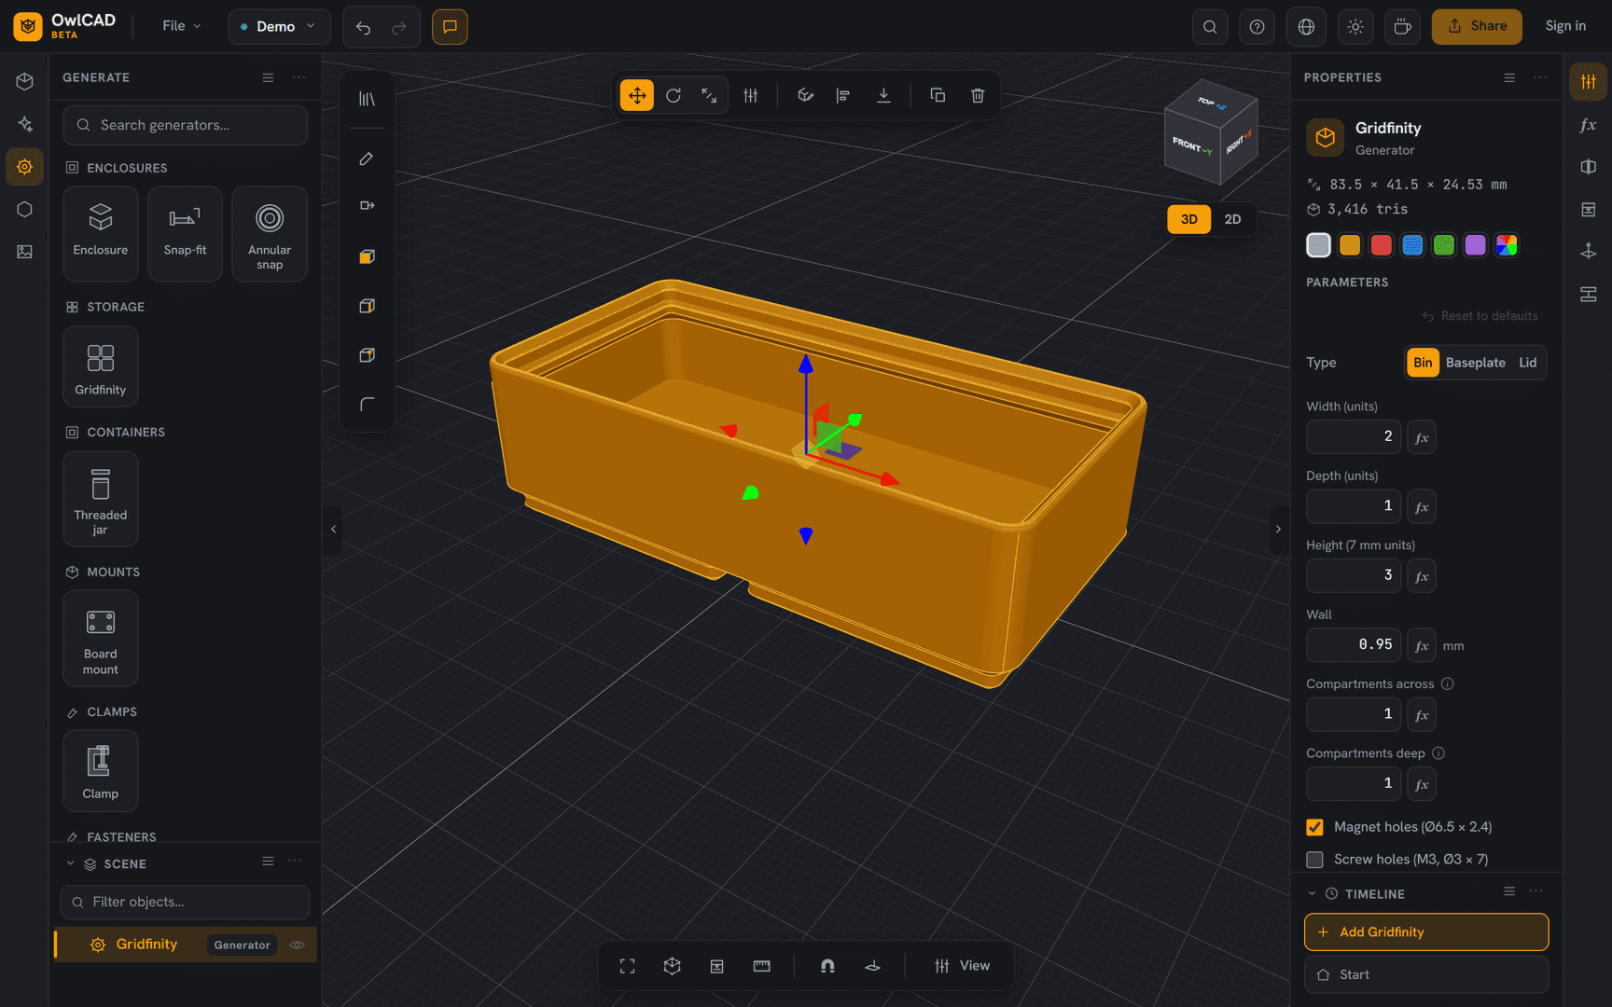The image size is (1612, 1007).
Task: Delete selected object with trash icon
Action: point(978,95)
